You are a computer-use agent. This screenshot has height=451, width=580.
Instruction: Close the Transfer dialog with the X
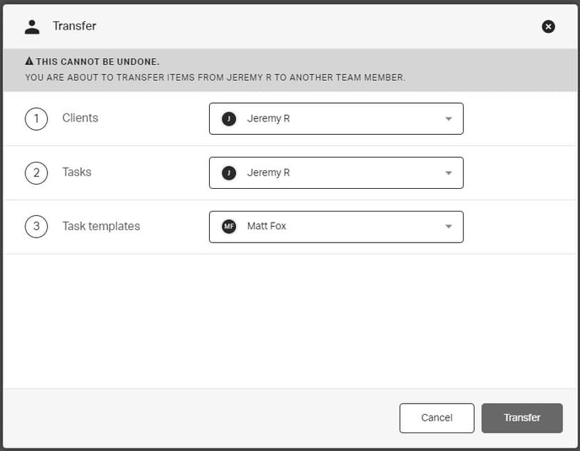coord(548,27)
